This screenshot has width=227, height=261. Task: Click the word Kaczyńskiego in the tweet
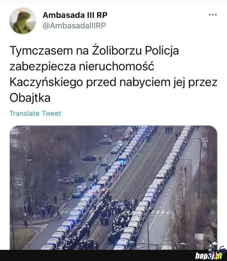coord(46,82)
